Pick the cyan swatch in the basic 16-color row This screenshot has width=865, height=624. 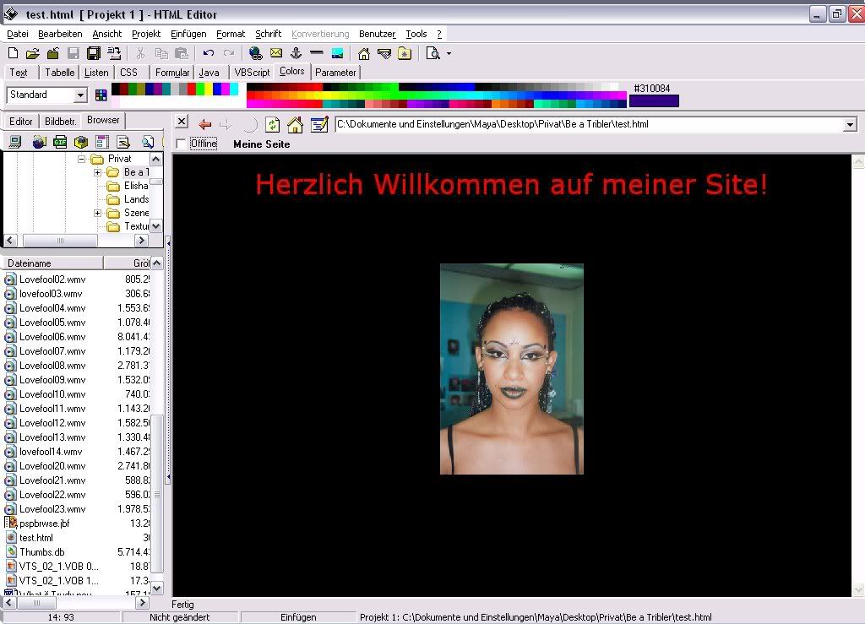[234, 89]
